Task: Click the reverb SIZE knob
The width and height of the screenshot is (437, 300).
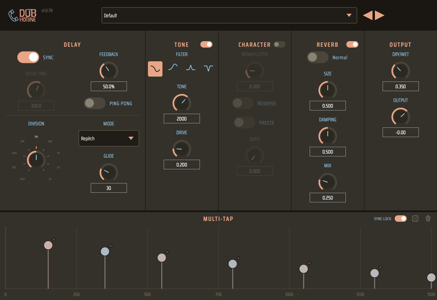Action: (x=327, y=90)
